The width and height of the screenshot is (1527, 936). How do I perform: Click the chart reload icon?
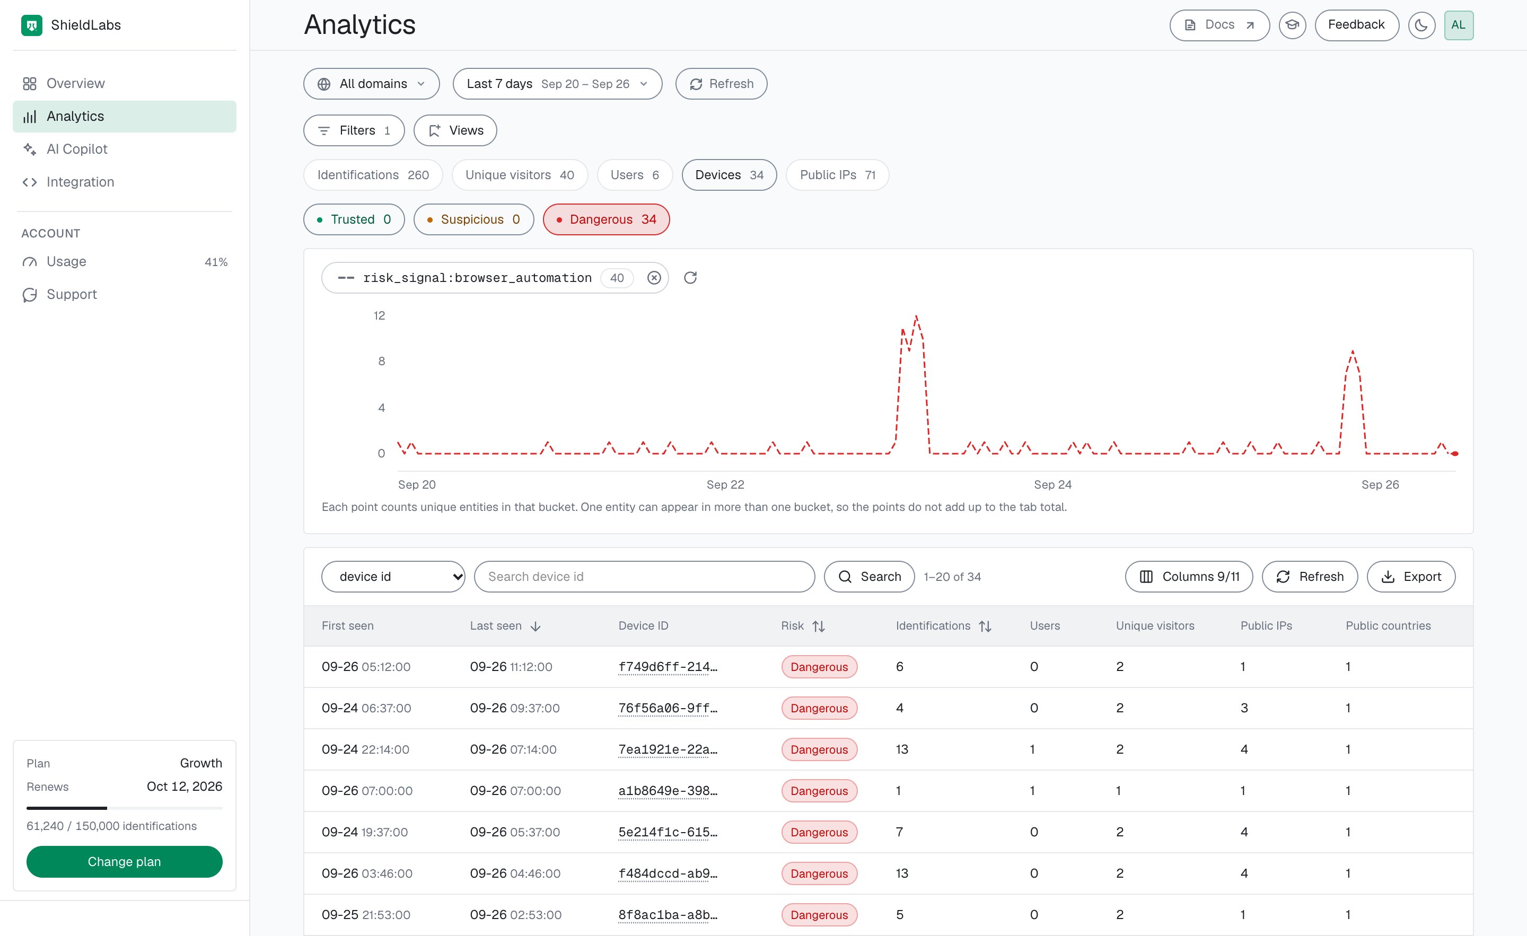690,278
